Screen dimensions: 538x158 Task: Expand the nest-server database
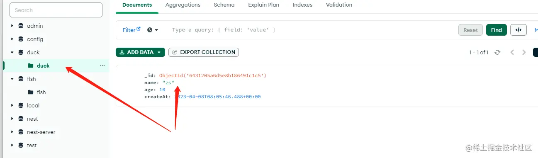tap(12, 132)
